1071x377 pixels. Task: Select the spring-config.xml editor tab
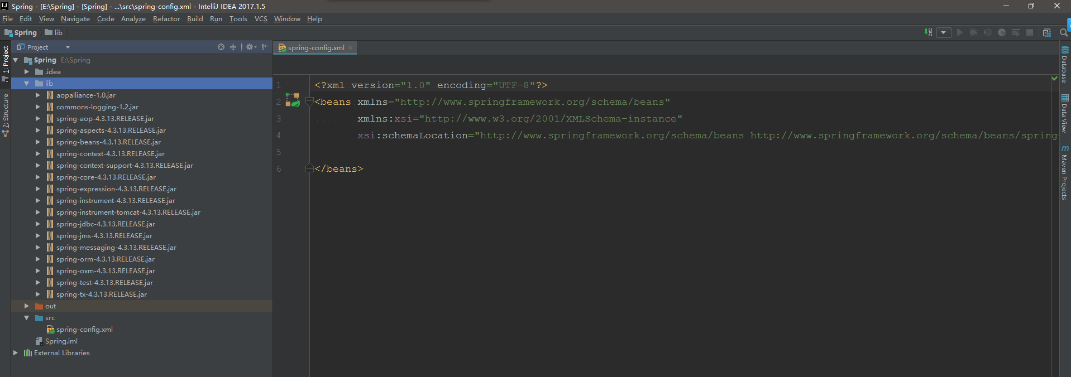pos(316,47)
